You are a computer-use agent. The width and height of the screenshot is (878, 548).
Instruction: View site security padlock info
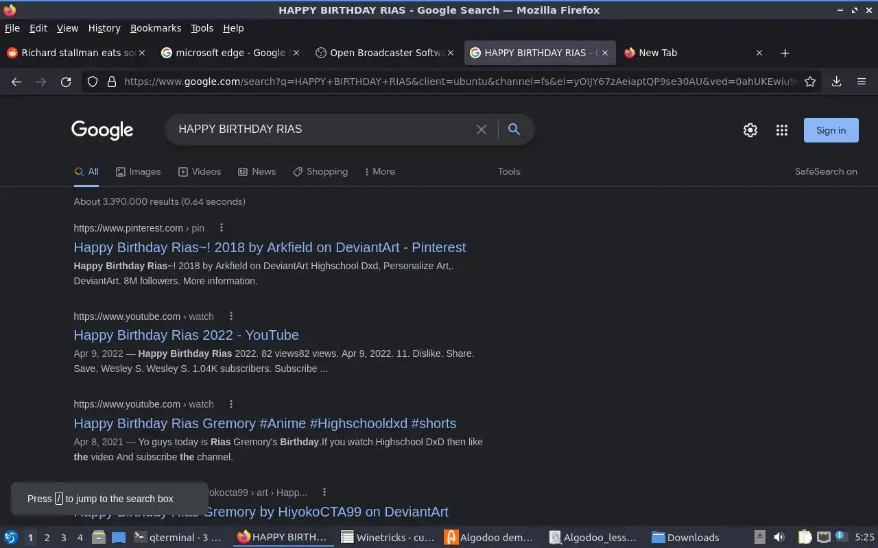coord(112,82)
